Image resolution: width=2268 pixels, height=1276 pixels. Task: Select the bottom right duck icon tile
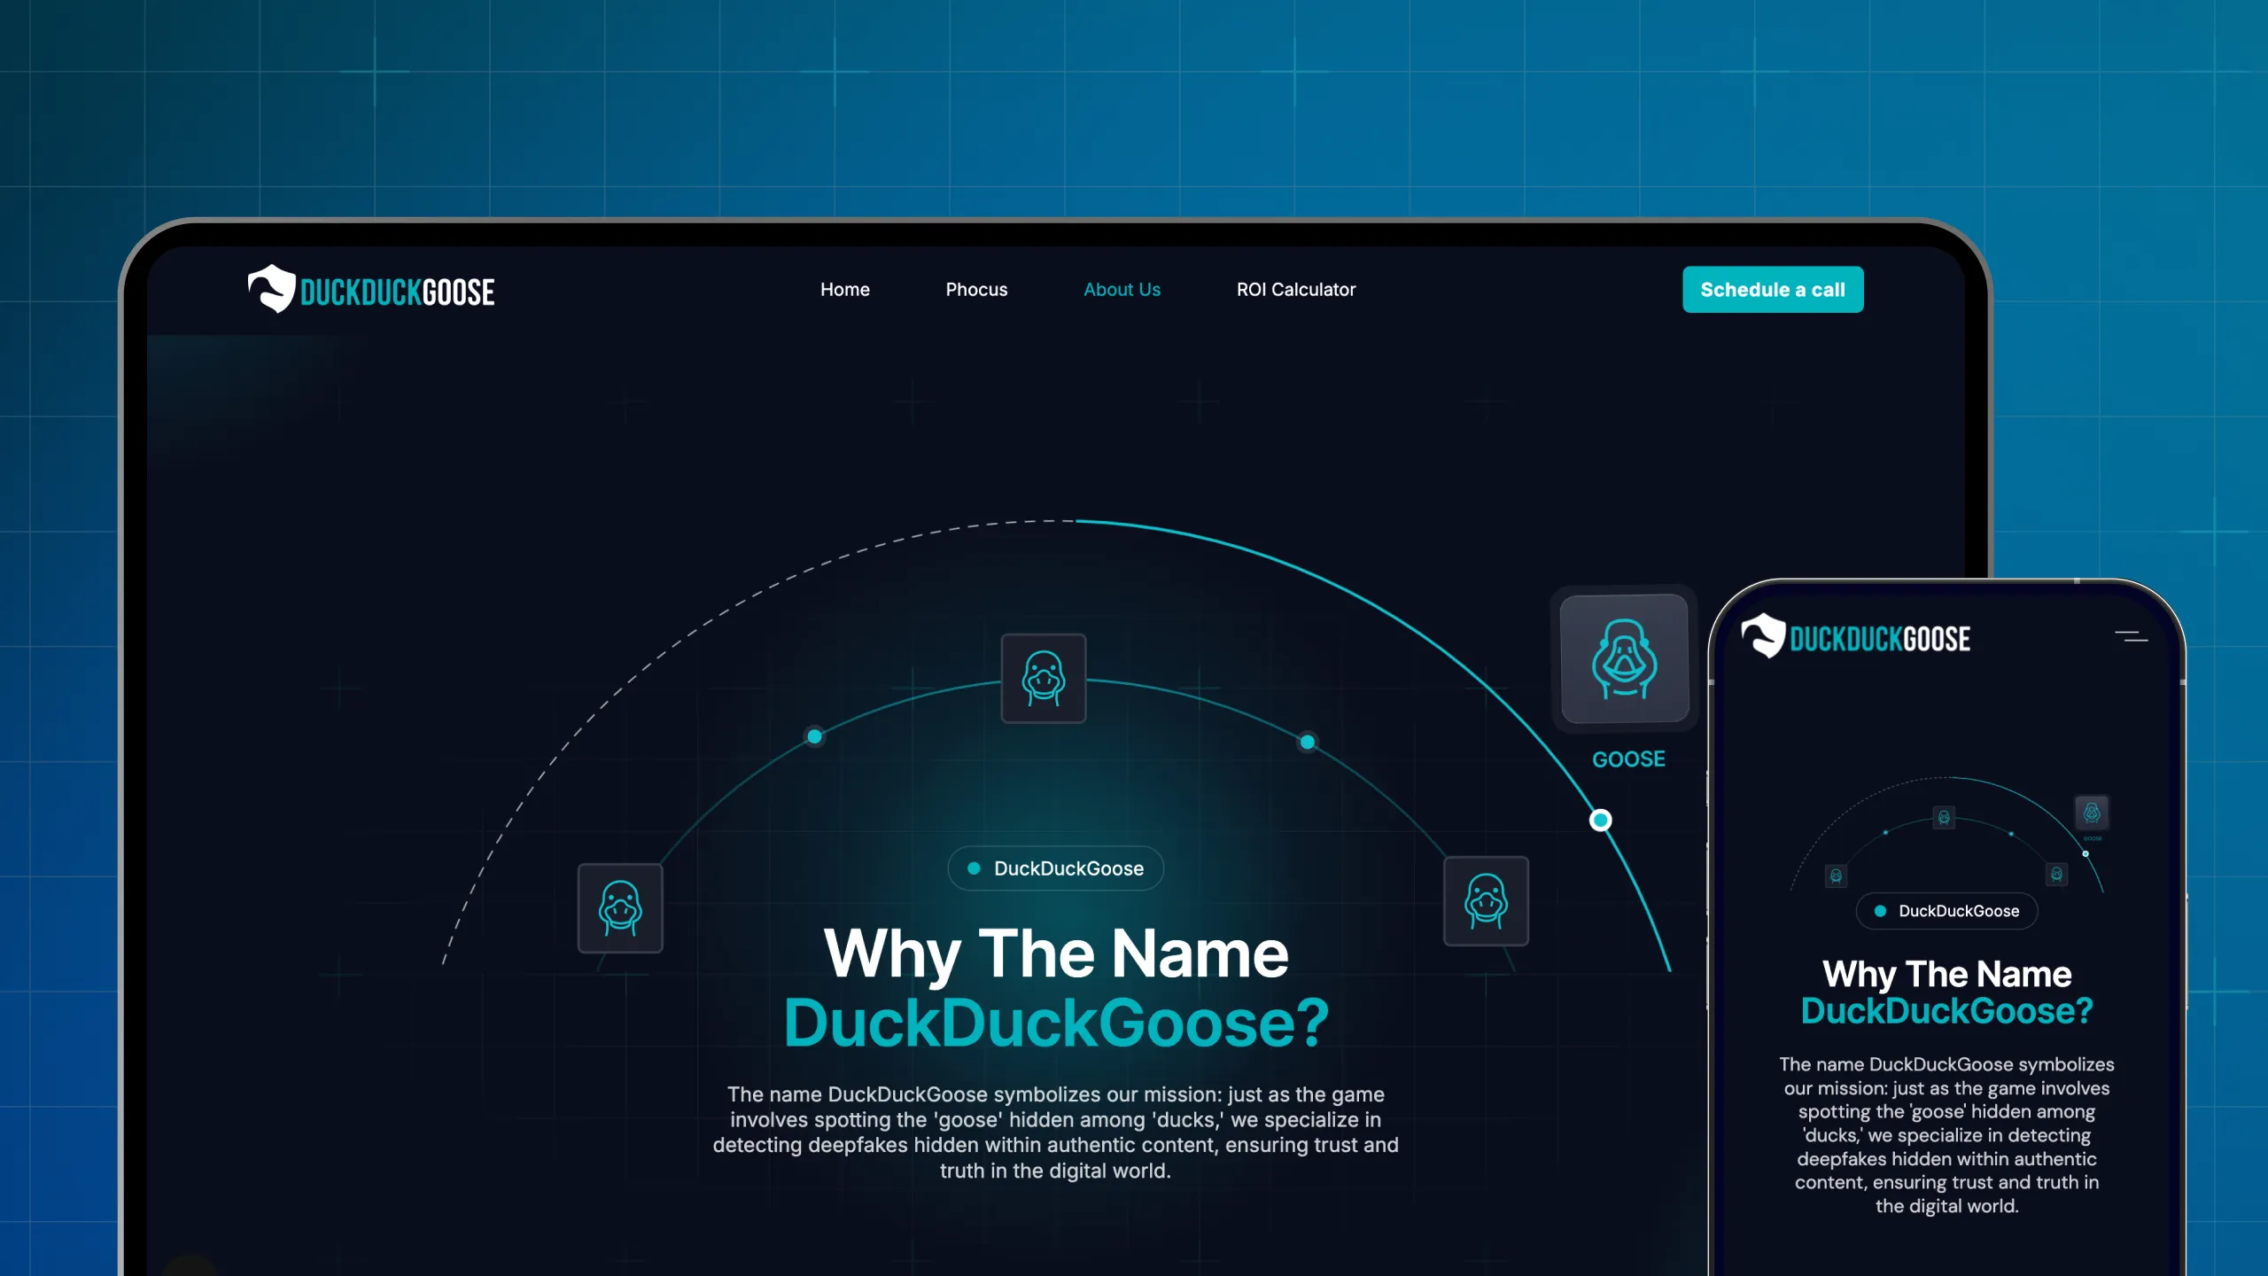click(1486, 901)
